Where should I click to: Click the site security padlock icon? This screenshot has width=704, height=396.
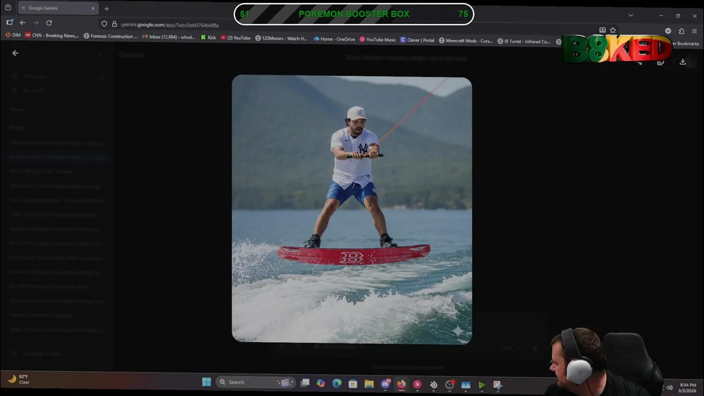[114, 24]
